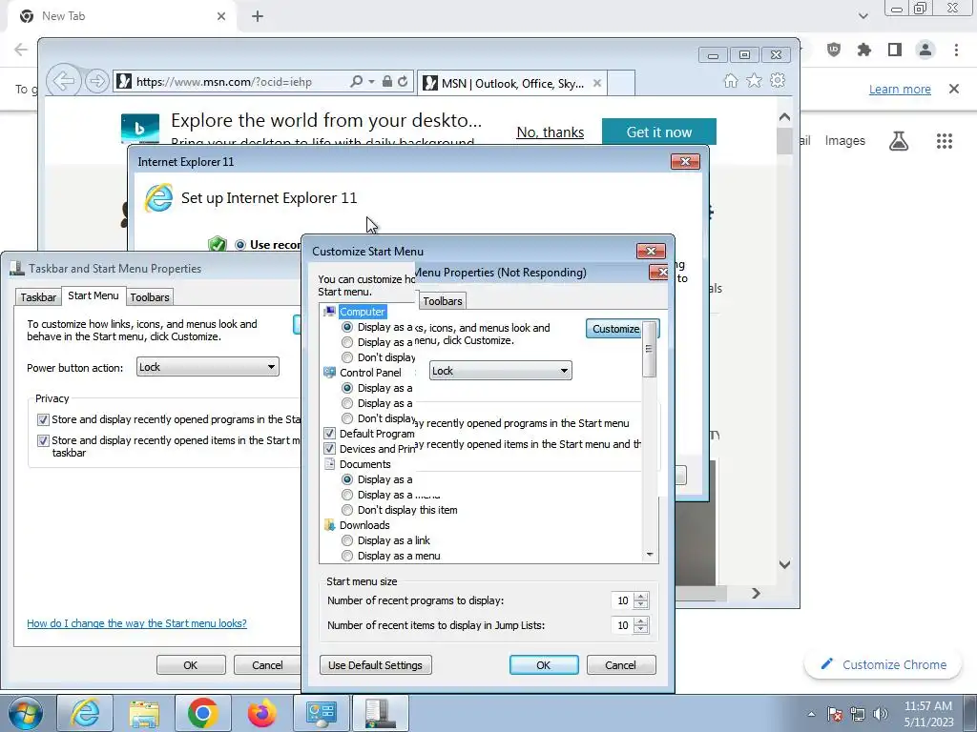Select Documents 'Don't display this item' option
The width and height of the screenshot is (977, 732).
tap(347, 510)
